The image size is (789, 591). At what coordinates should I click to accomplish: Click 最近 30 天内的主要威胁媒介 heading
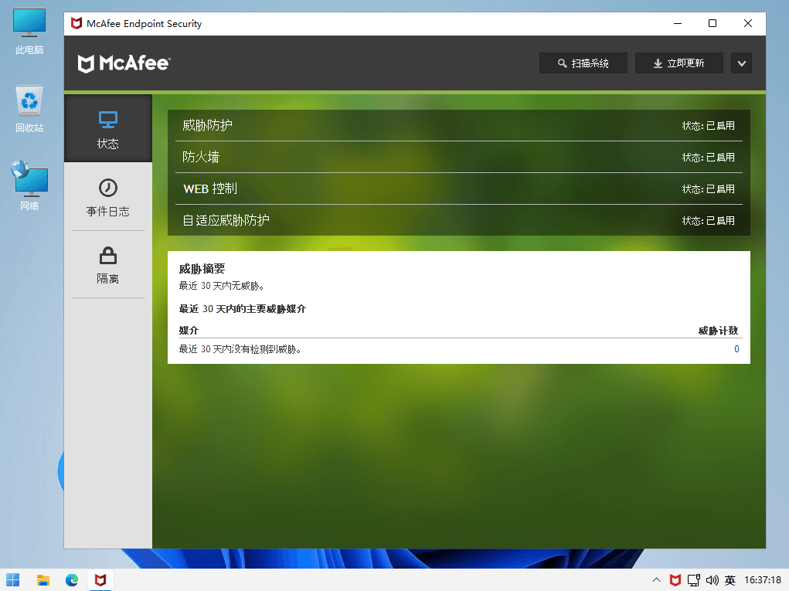point(243,309)
